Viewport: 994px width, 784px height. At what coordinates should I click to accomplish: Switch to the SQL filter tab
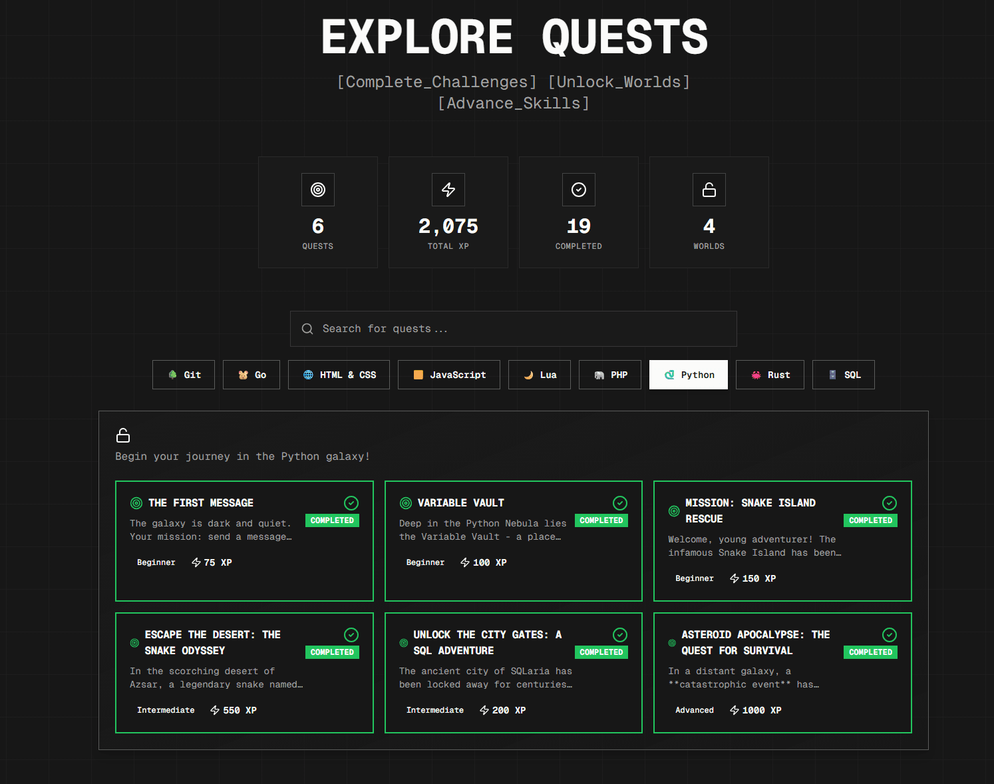tap(843, 375)
